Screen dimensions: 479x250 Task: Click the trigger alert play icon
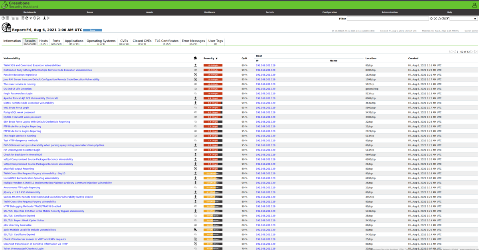tap(48, 18)
